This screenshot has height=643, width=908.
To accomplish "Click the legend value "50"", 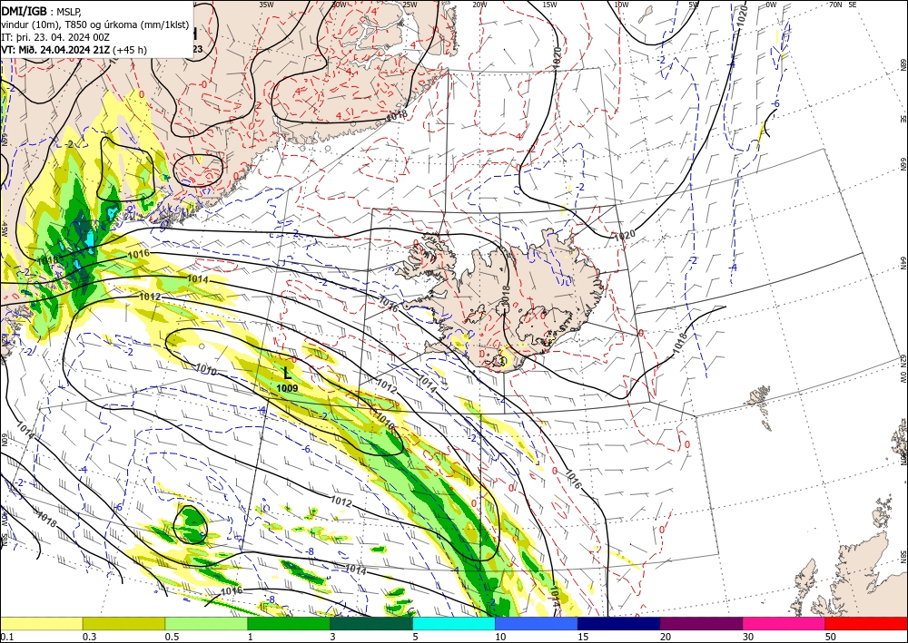I will click(x=831, y=637).
